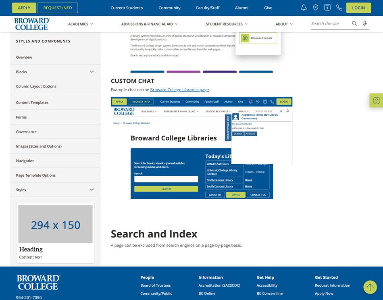Open the help question mark side tab
Image resolution: width=383 pixels, height=300 pixels.
coord(377,100)
